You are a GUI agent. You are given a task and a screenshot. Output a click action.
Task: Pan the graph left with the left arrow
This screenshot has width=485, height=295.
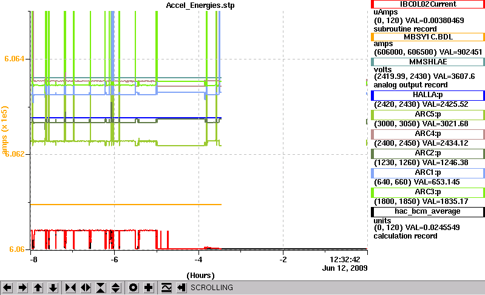7,288
